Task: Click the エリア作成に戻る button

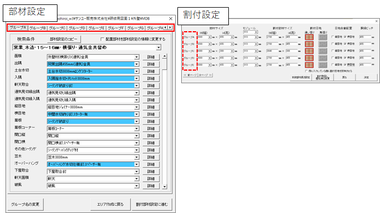Action: [110, 205]
